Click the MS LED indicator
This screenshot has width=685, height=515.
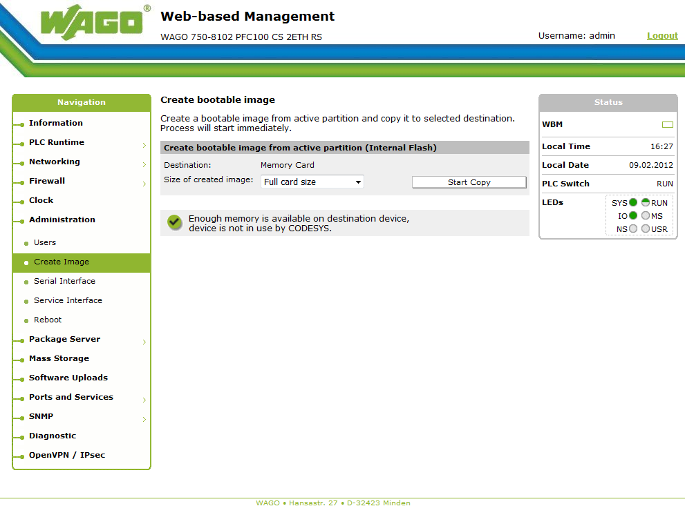coord(645,215)
